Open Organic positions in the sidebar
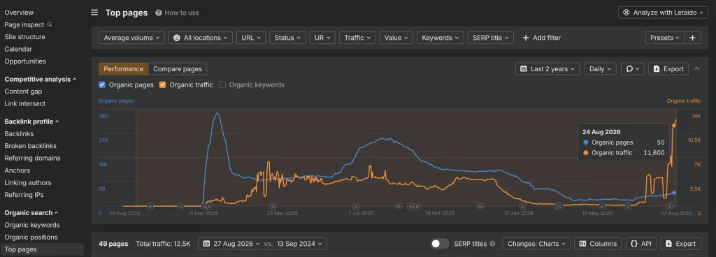The width and height of the screenshot is (716, 257). 31,237
